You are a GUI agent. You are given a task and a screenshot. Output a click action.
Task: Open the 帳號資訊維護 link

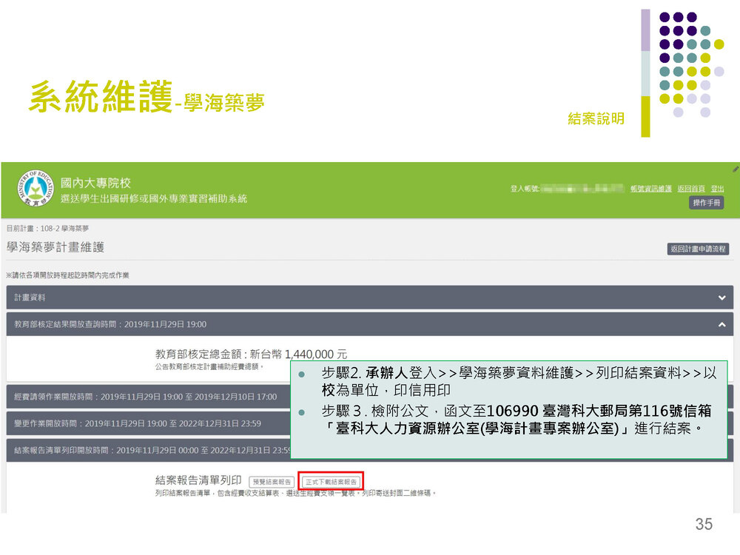click(650, 189)
